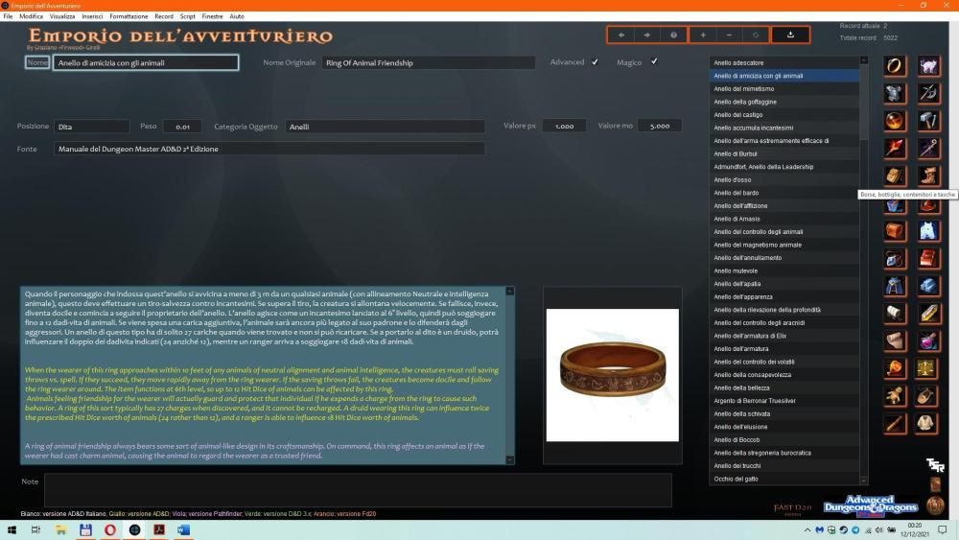The image size is (959, 540).
Task: Click the export download icon
Action: (790, 35)
